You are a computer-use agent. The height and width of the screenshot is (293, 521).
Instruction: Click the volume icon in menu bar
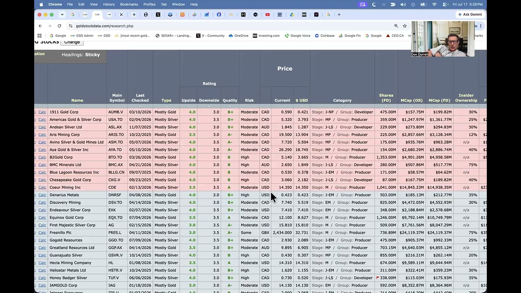(403, 4)
